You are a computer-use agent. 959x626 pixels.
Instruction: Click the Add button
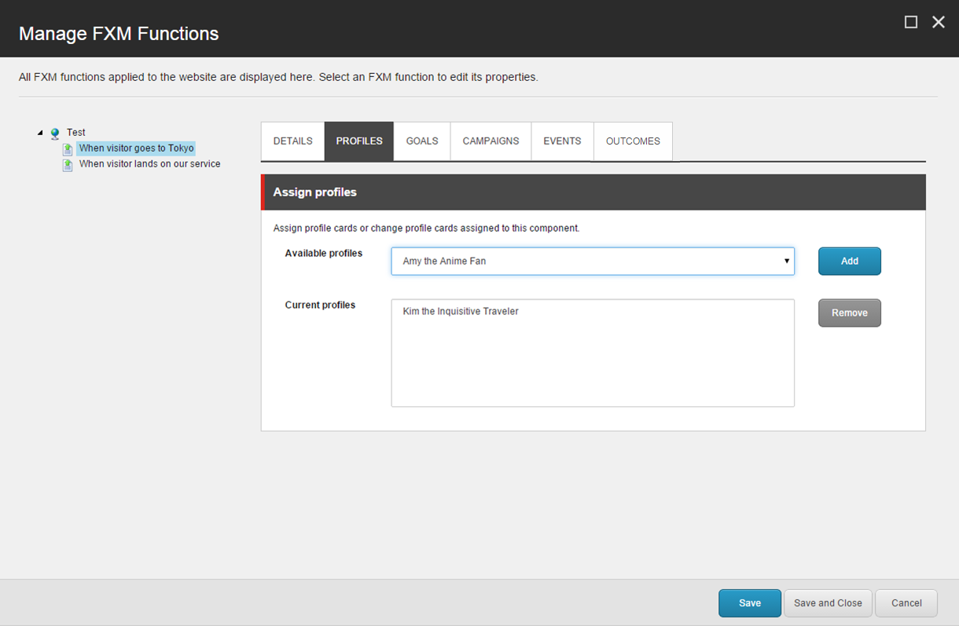click(850, 261)
